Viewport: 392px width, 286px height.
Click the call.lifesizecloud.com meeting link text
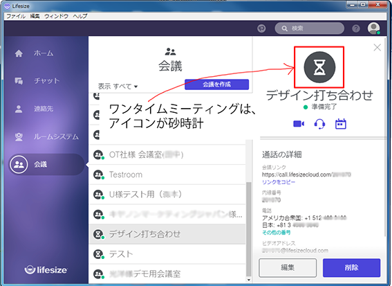(x=306, y=175)
